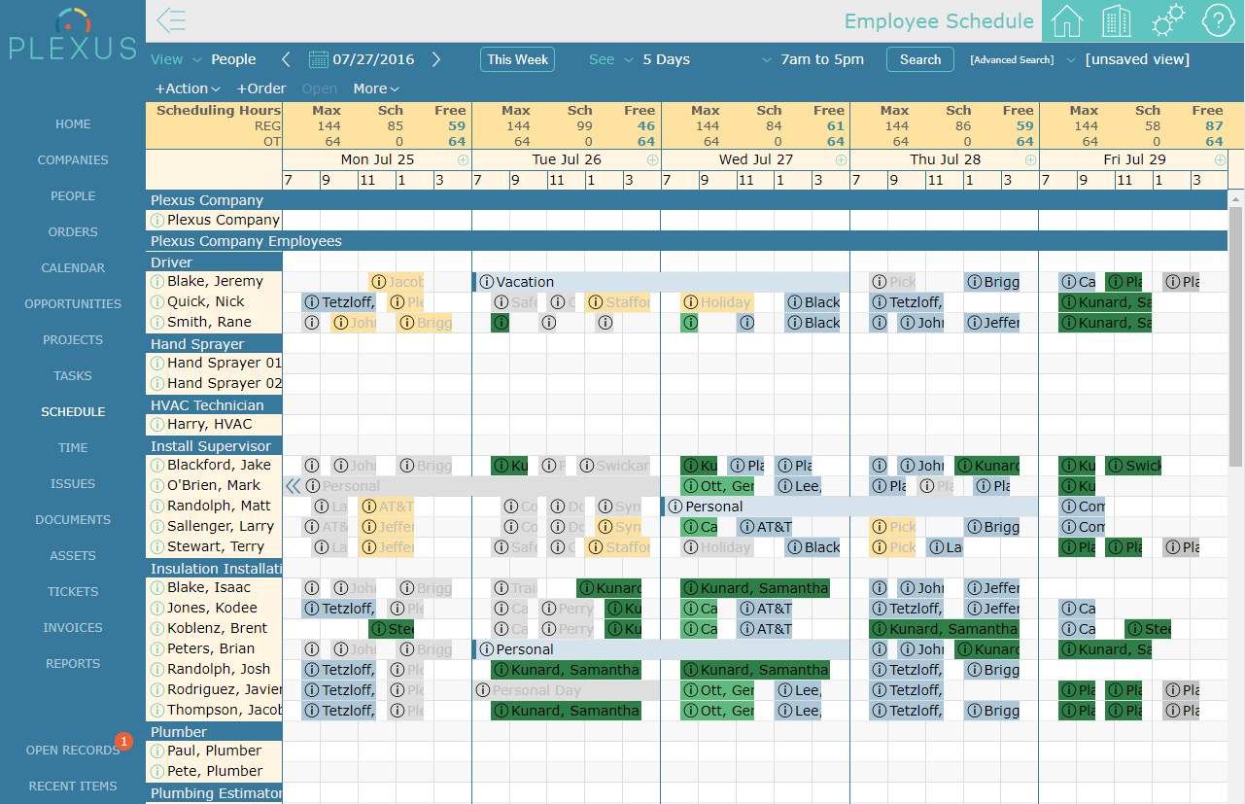Select Rodriguez Javier's Personal Day entry
This screenshot has width=1245, height=804.
pos(567,690)
